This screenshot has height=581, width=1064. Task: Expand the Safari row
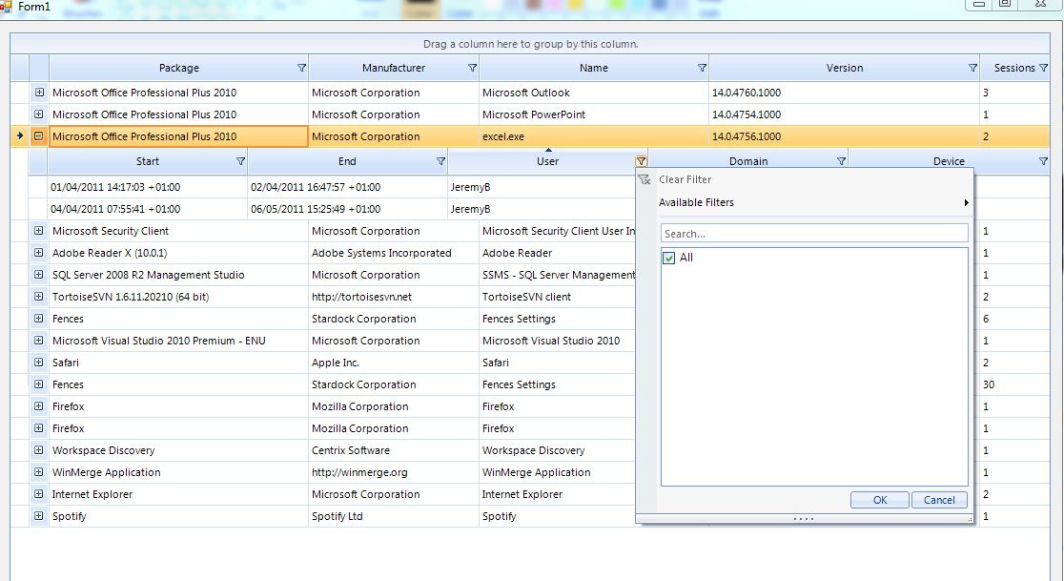(x=39, y=363)
